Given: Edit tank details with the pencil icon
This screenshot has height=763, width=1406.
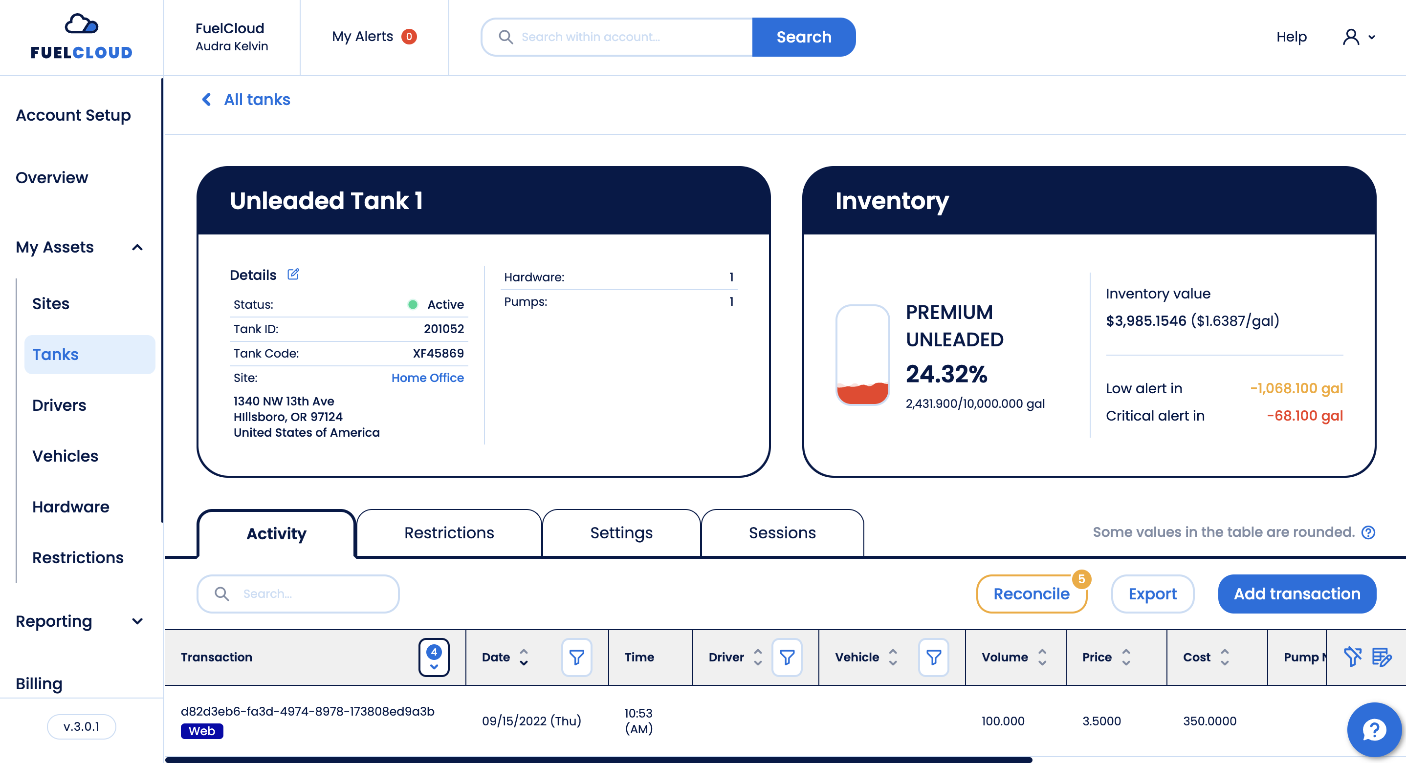Looking at the screenshot, I should (x=293, y=275).
